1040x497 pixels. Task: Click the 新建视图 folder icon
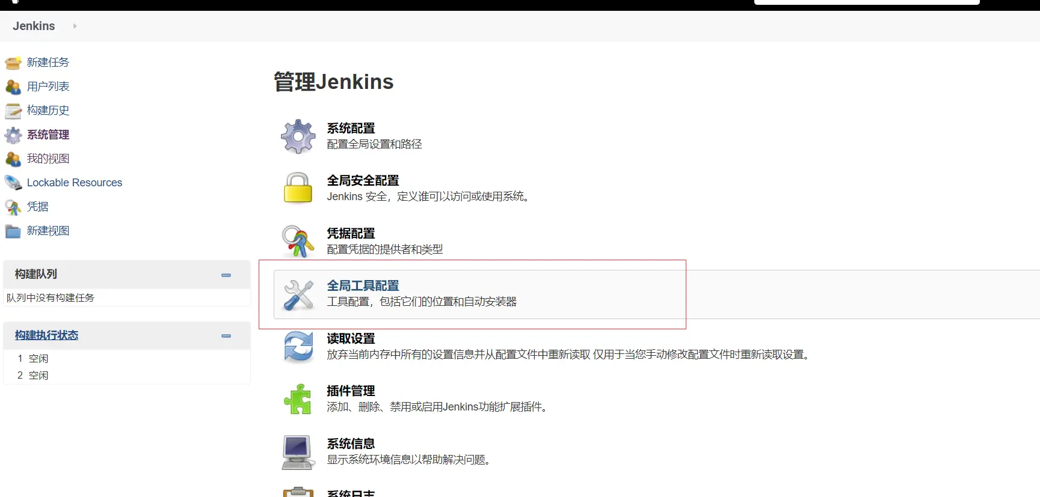click(x=13, y=231)
